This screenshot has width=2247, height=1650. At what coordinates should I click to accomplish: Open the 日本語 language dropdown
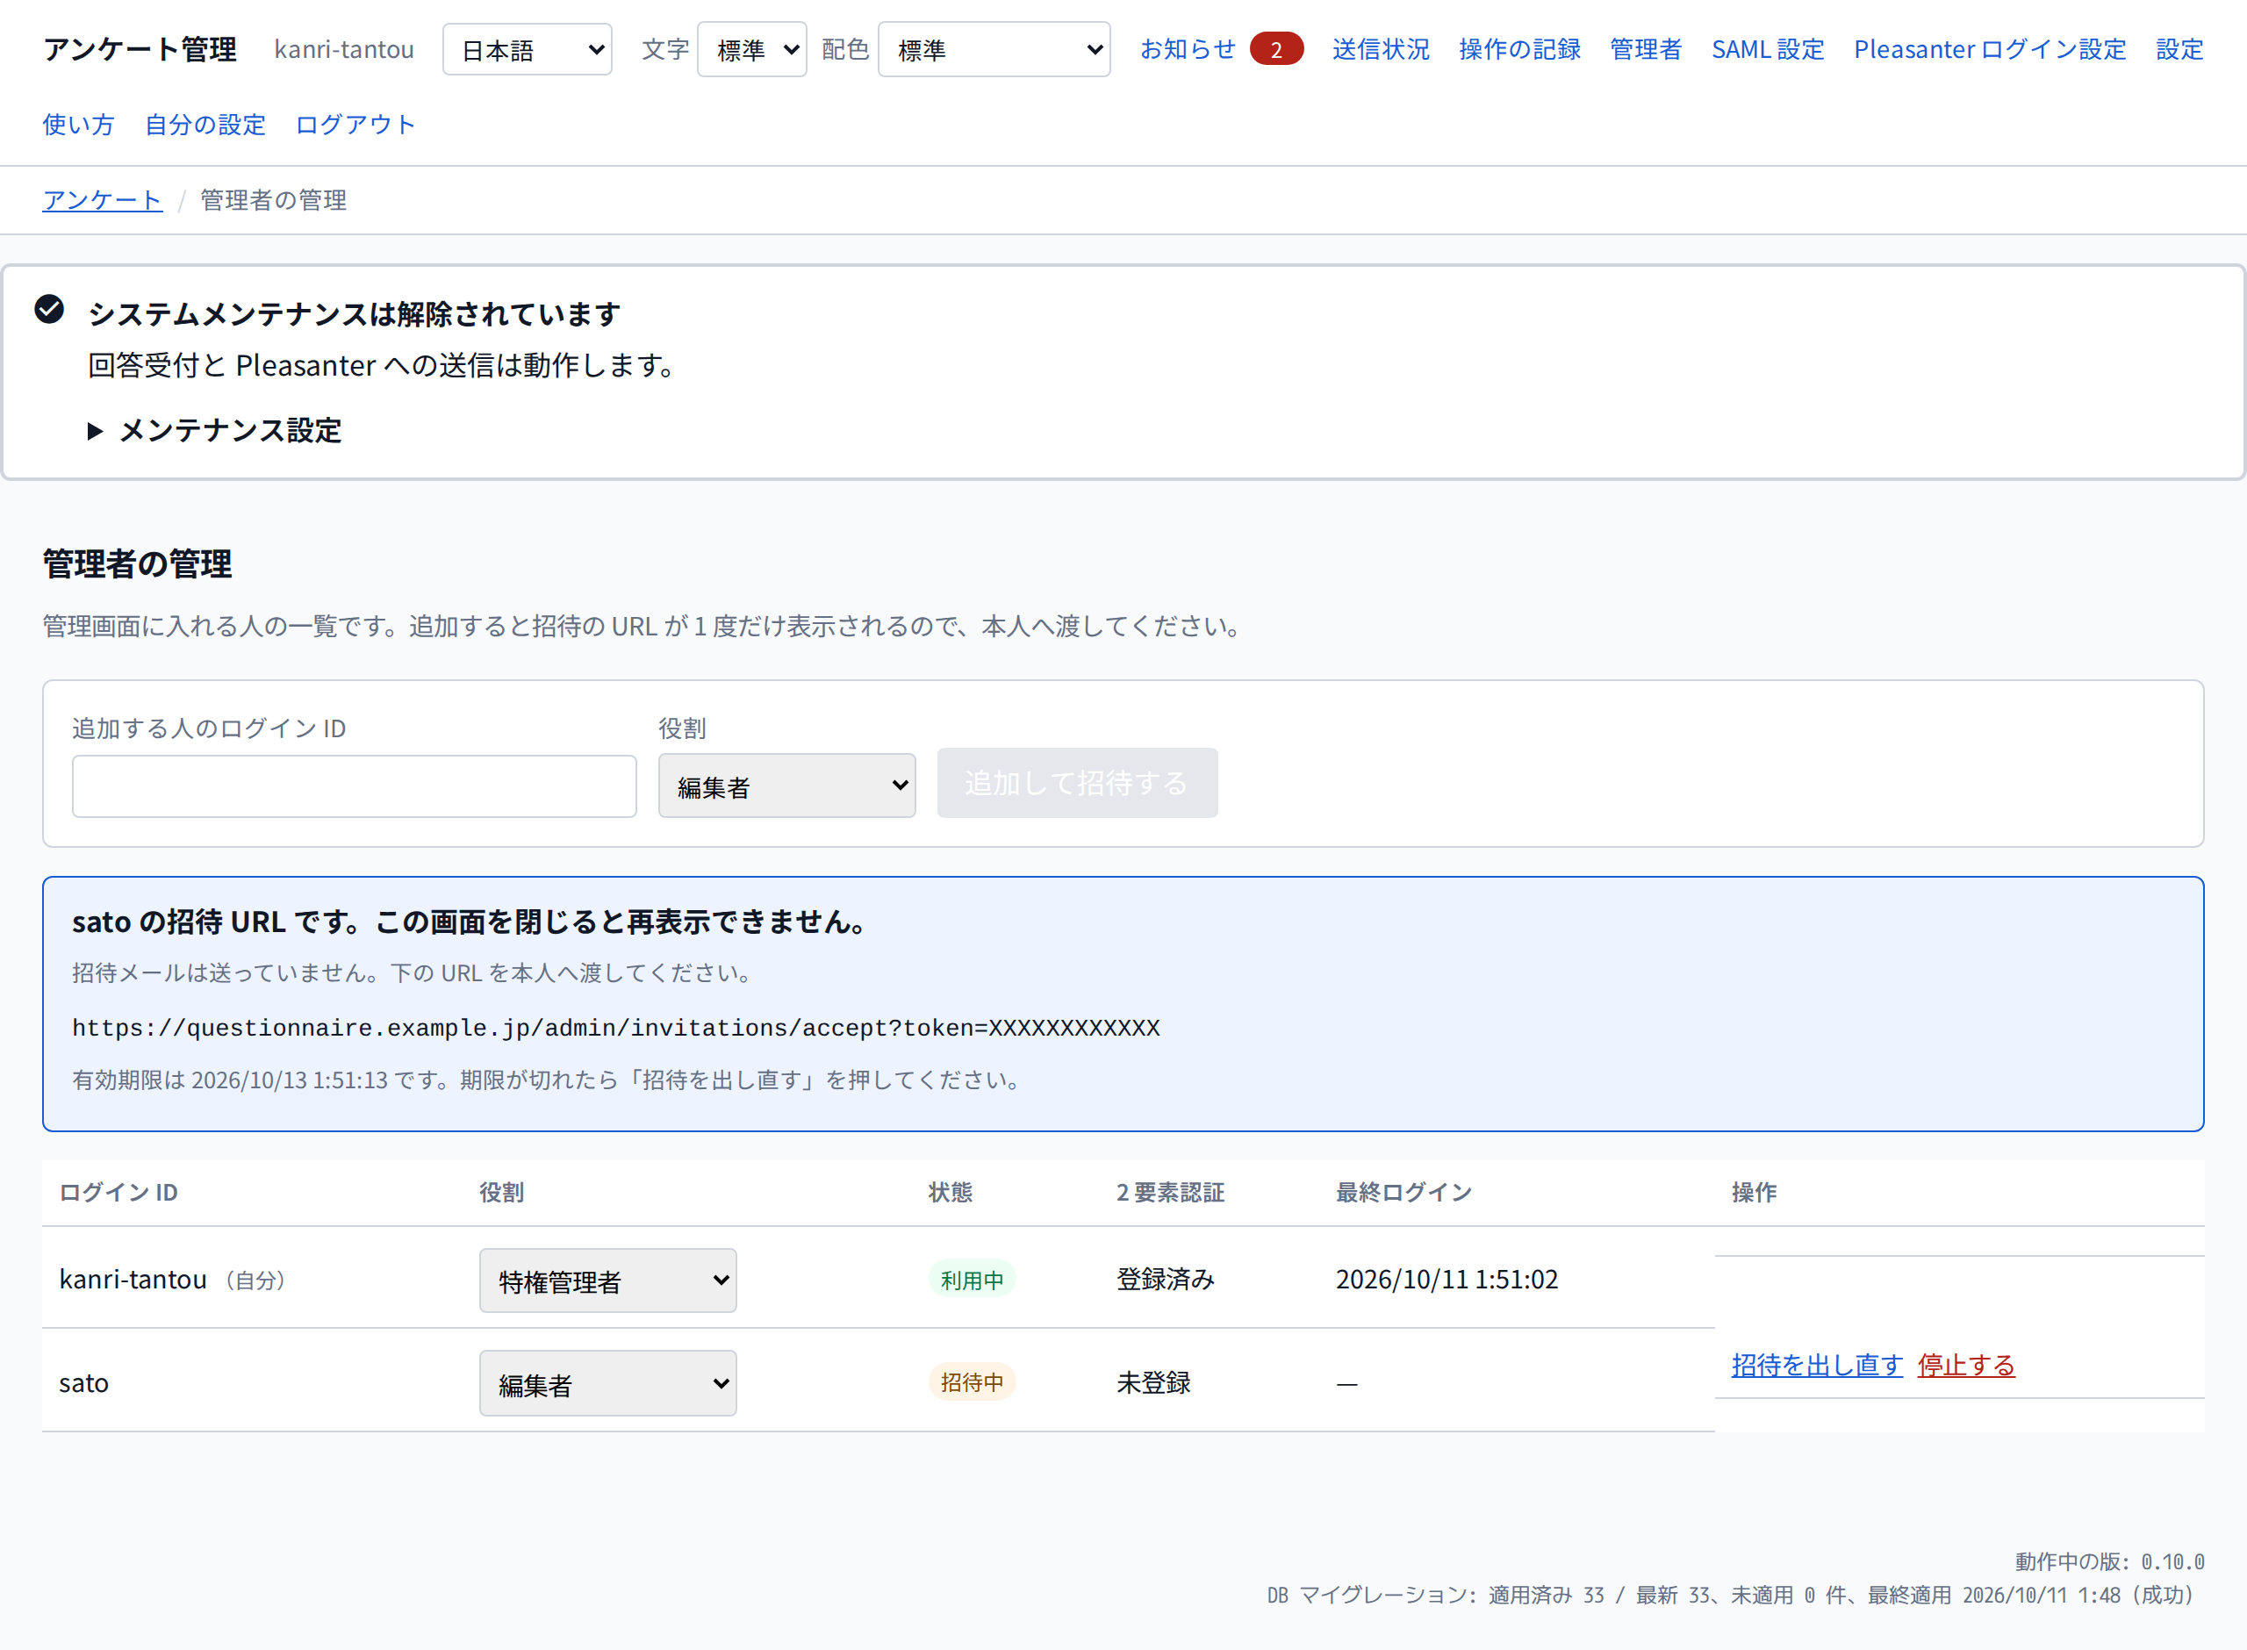pos(528,50)
